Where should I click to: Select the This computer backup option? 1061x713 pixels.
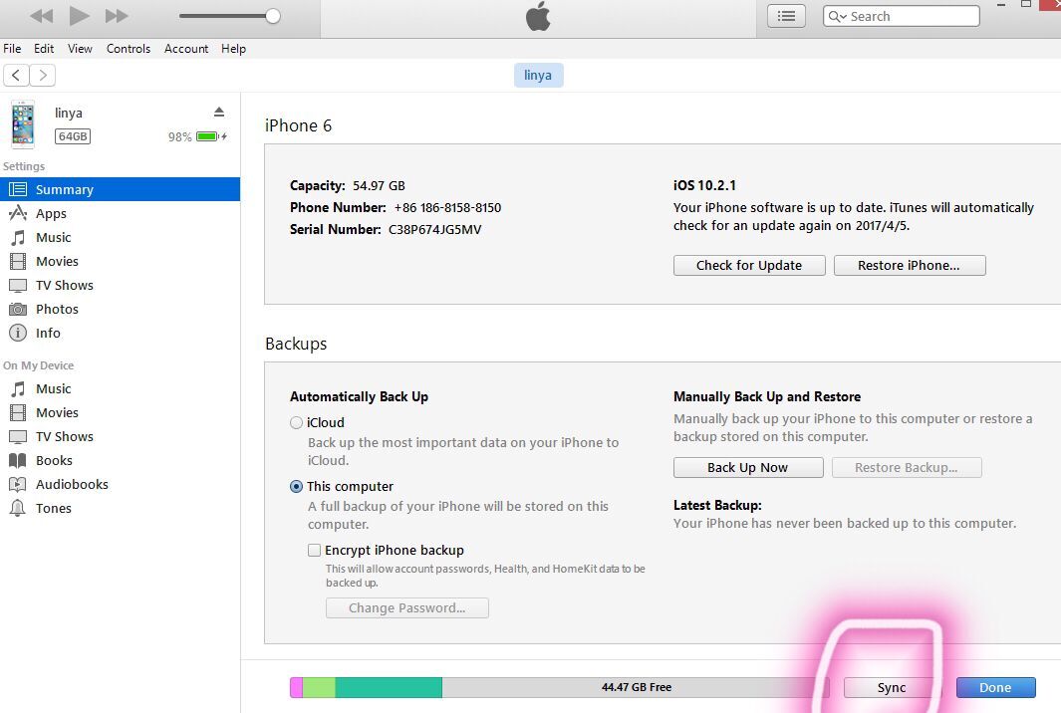[x=296, y=486]
